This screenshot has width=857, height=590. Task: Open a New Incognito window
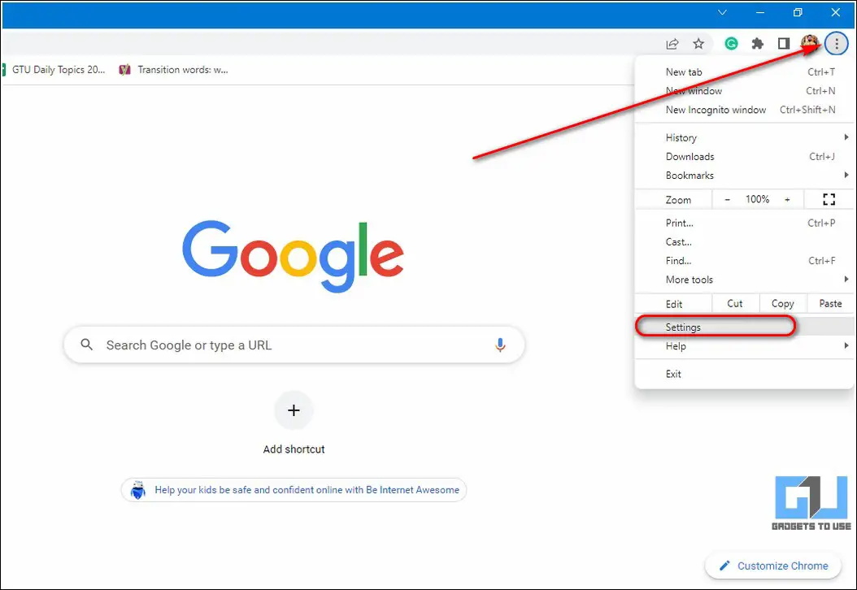pyautogui.click(x=744, y=110)
